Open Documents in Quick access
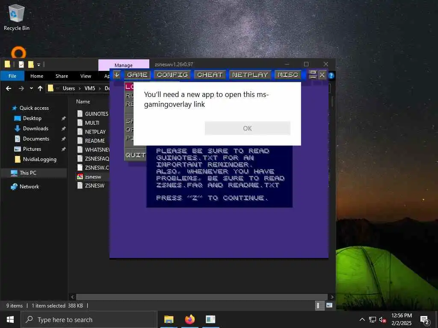The image size is (438, 328). 36,139
